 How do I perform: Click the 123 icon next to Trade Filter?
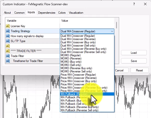(7, 56)
